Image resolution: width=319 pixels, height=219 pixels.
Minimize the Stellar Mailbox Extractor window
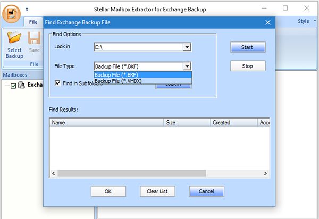coord(264,8)
